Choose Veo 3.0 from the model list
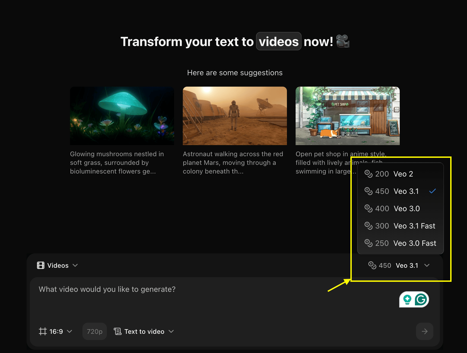Image resolution: width=467 pixels, height=353 pixels. 400,208
